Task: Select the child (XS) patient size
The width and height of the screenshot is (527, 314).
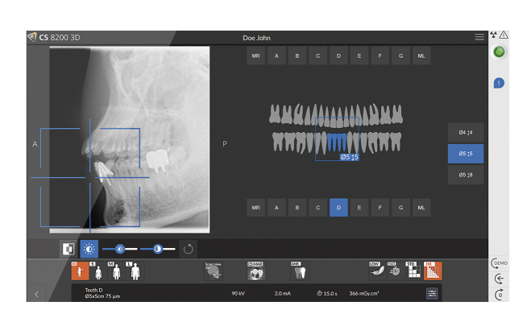Action: (x=80, y=271)
